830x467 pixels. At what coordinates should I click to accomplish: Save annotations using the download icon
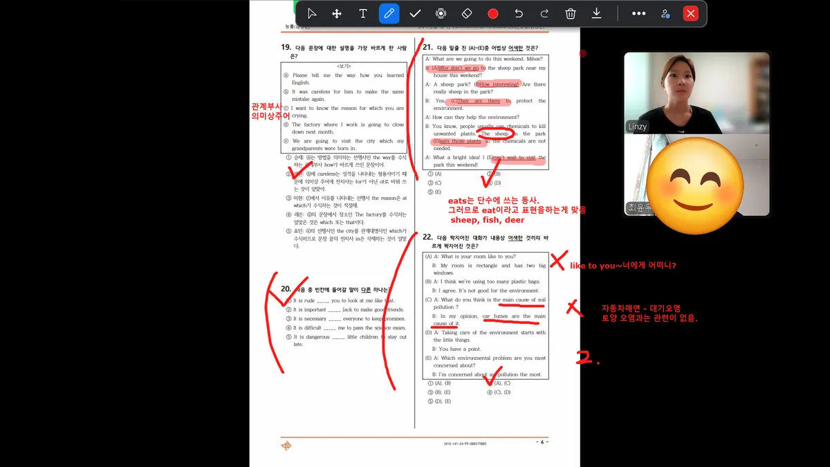596,14
